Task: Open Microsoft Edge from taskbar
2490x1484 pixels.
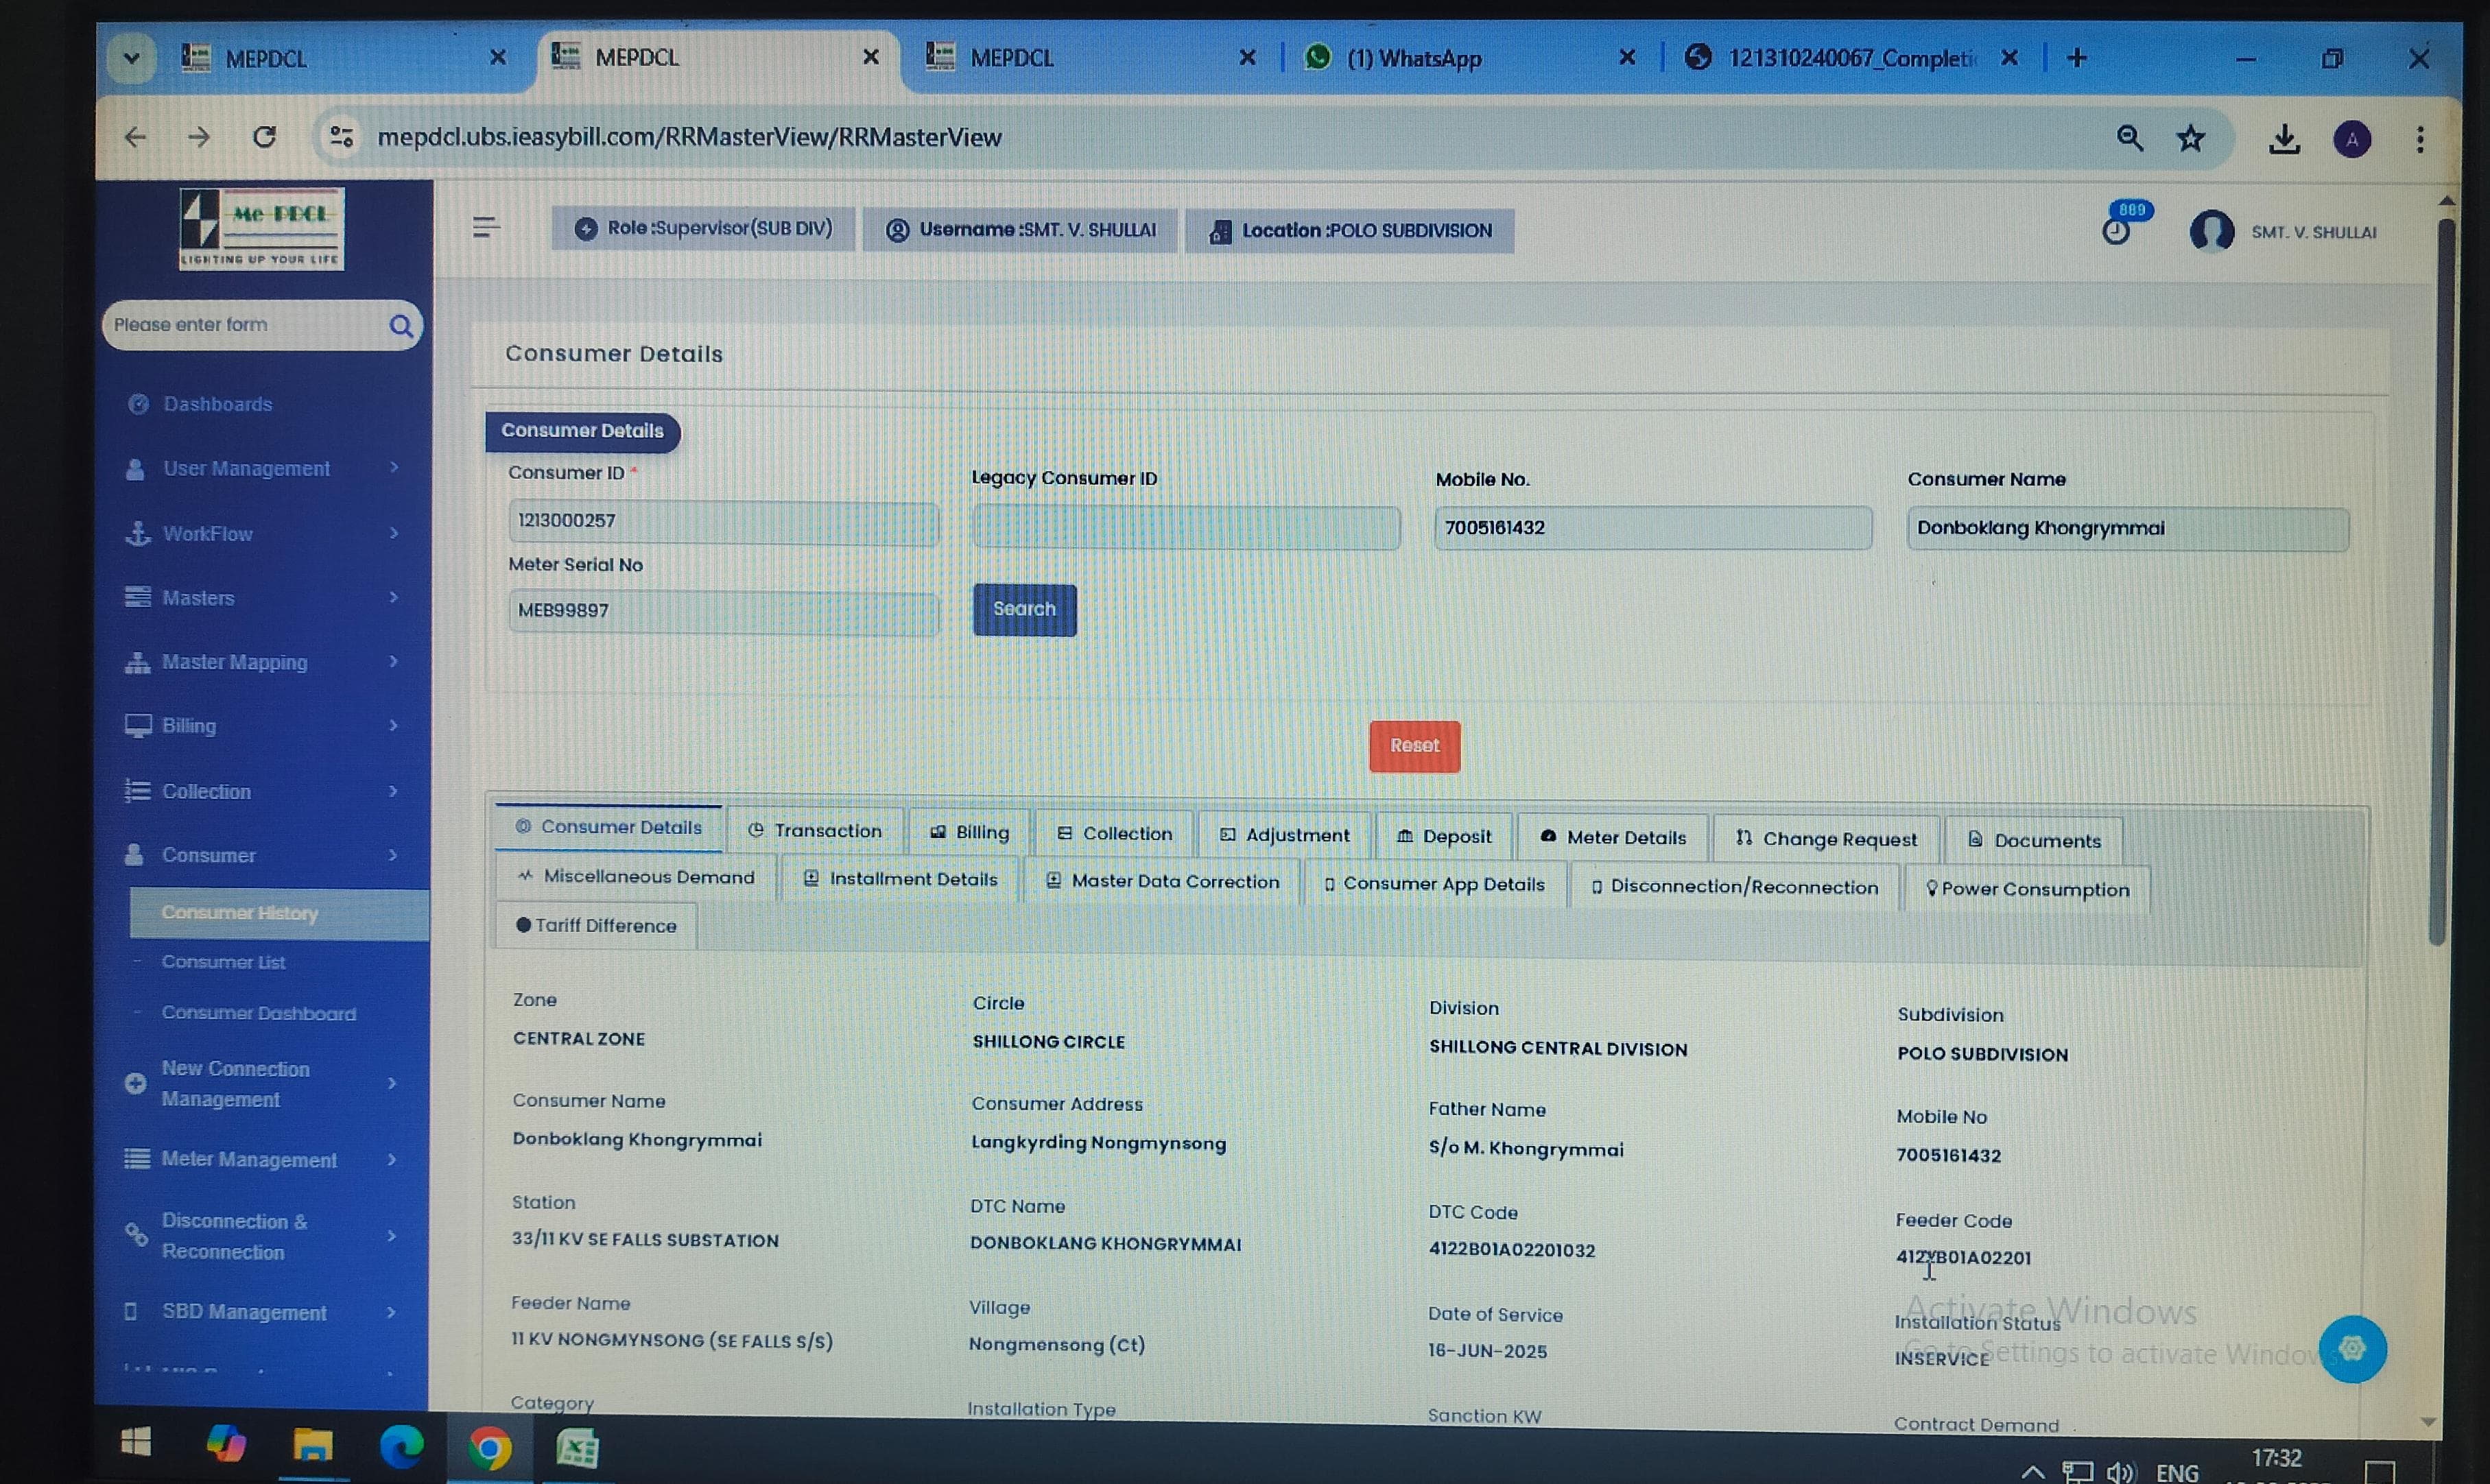Action: pyautogui.click(x=402, y=1446)
